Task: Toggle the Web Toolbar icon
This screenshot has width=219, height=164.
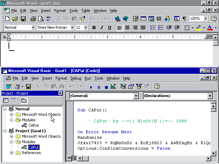Action: tap(126, 19)
